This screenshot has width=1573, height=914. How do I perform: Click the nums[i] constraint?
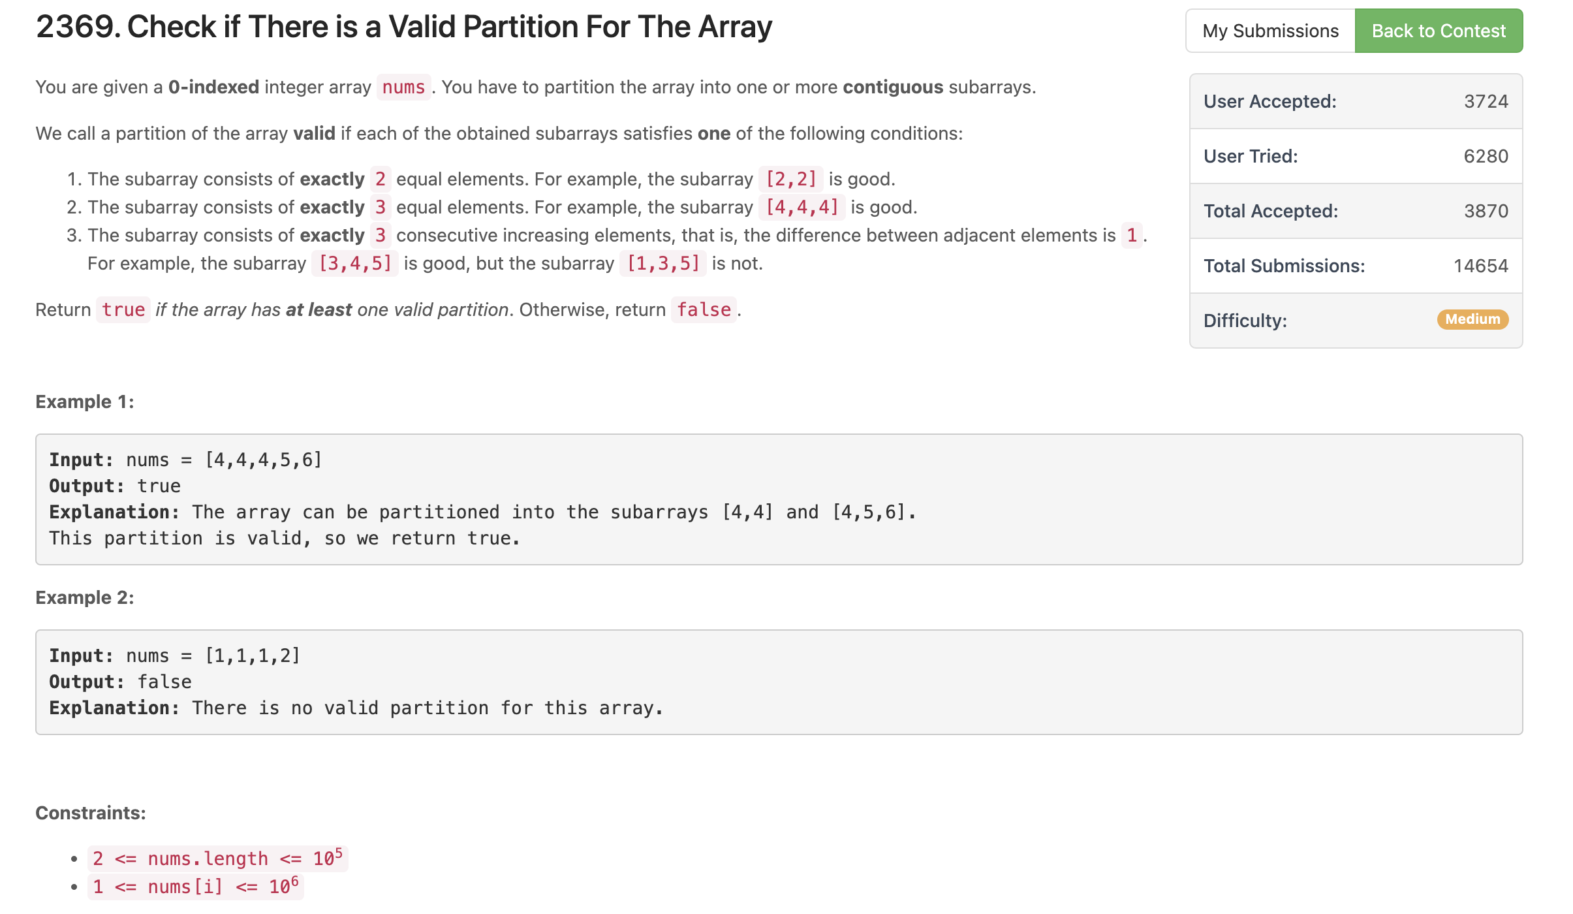(195, 887)
